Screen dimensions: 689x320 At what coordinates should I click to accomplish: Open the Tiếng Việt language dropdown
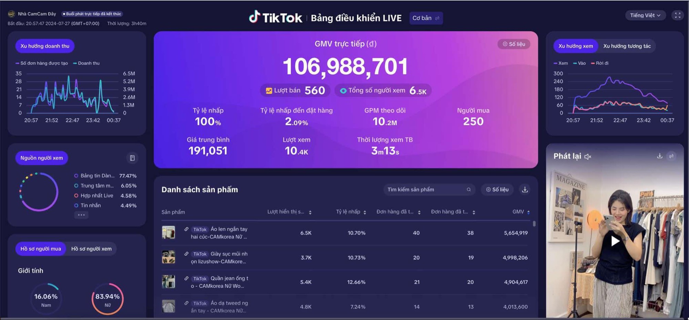point(645,15)
